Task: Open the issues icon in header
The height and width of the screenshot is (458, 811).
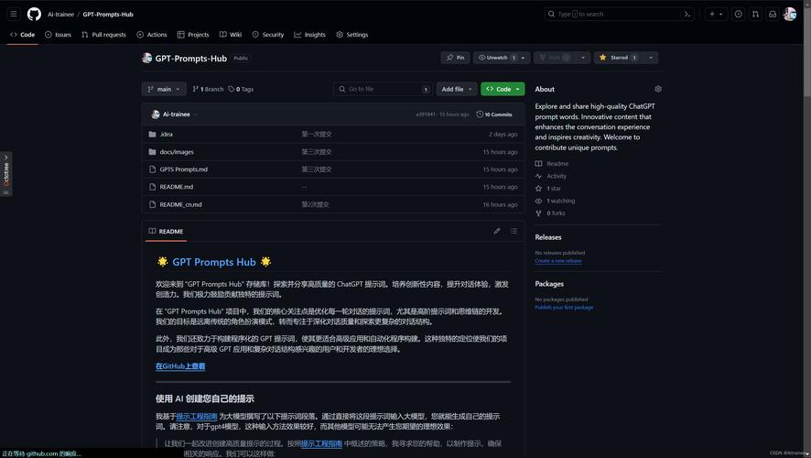Action: point(738,14)
